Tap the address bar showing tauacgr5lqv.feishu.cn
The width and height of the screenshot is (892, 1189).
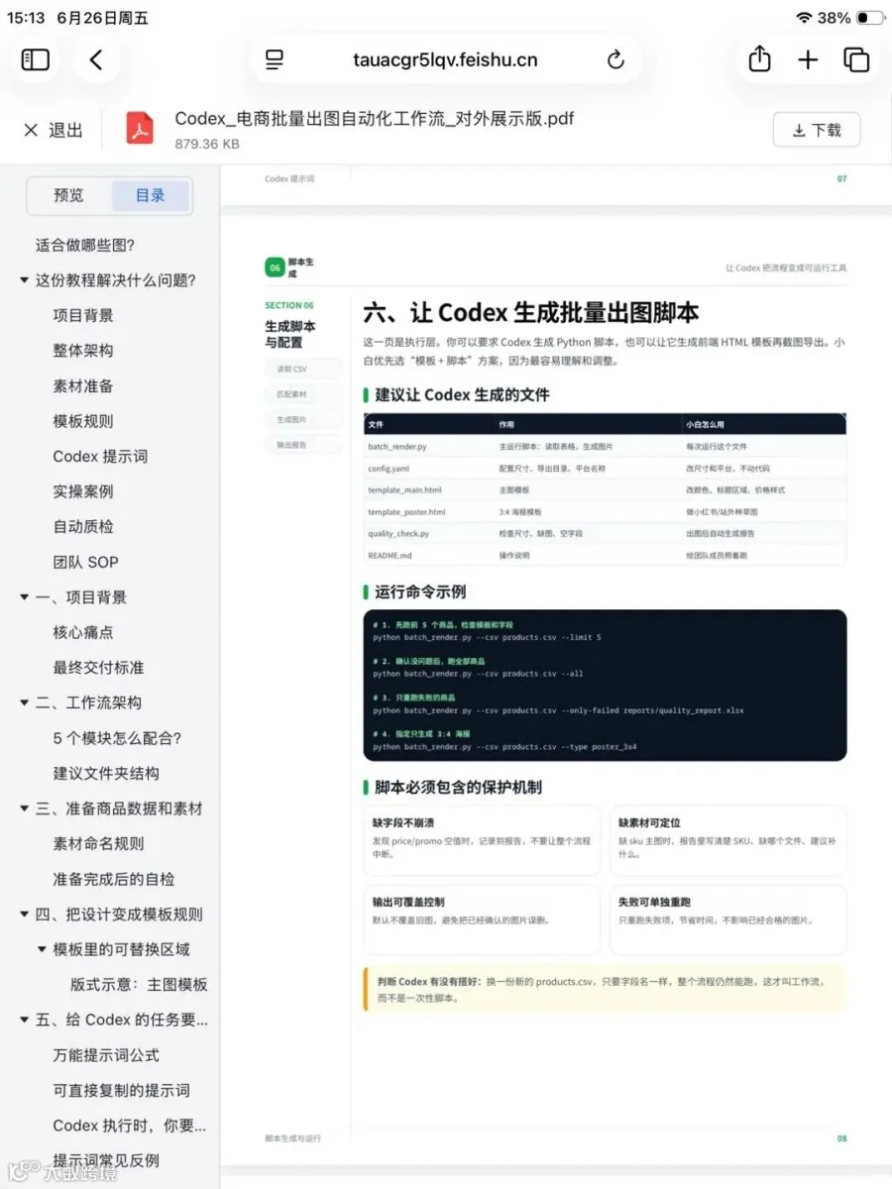(445, 60)
